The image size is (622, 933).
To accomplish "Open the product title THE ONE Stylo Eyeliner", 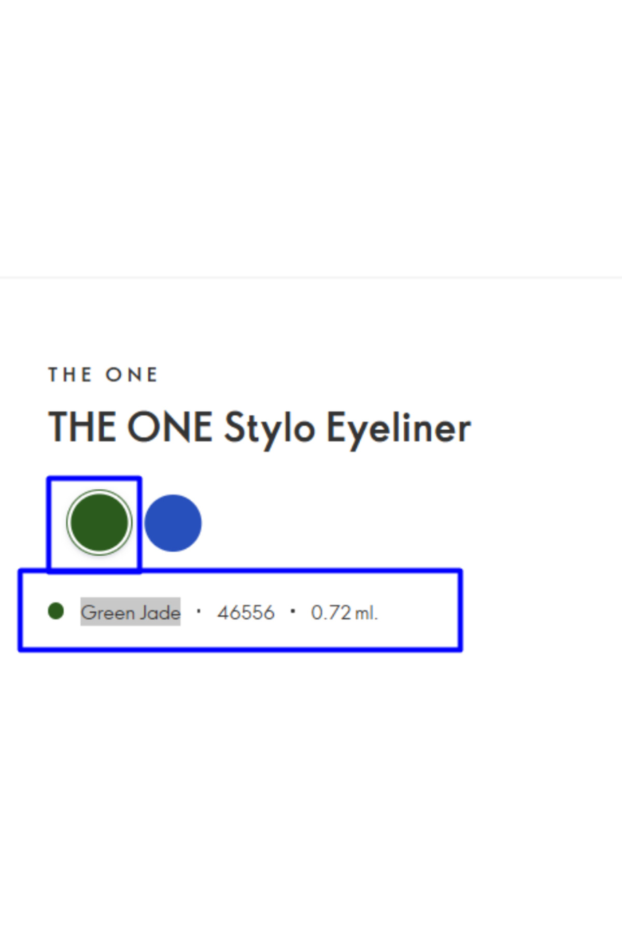I will click(259, 427).
